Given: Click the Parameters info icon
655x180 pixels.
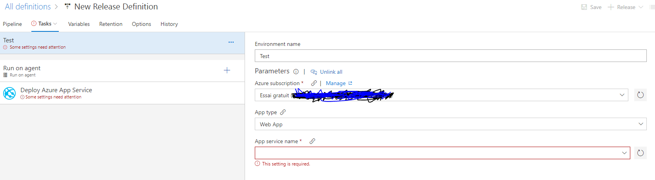Looking at the screenshot, I should click(296, 72).
